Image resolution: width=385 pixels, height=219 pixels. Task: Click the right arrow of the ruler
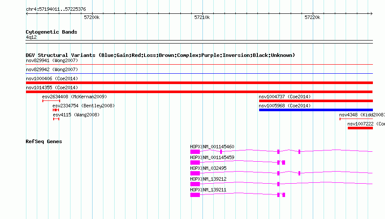tap(371, 14)
